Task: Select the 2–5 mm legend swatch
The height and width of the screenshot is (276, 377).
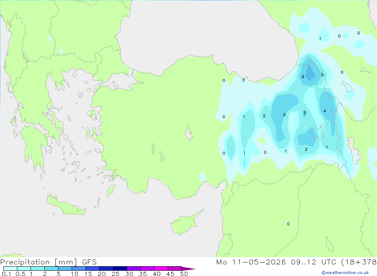Action: pyautogui.click(x=51, y=268)
